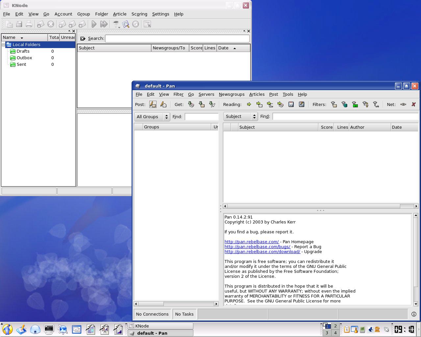421x337 pixels.
Task: Collapse Local Folders tree in KNode
Action: (x=3, y=45)
